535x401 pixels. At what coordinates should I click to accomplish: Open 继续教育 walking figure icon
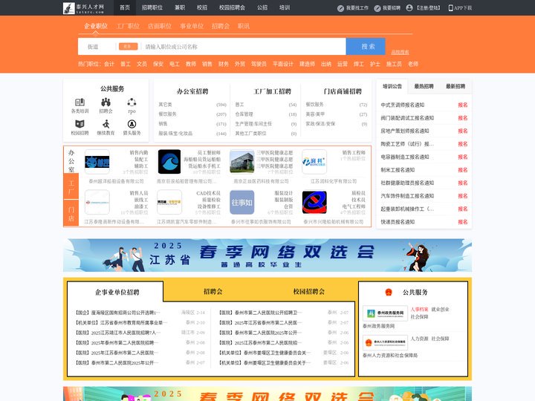click(106, 124)
